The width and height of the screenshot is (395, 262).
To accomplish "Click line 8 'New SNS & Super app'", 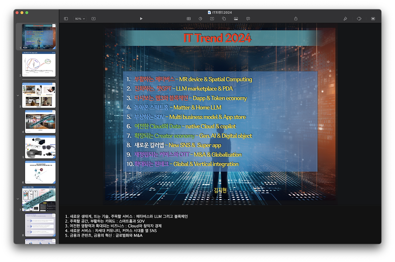I will click(195, 145).
